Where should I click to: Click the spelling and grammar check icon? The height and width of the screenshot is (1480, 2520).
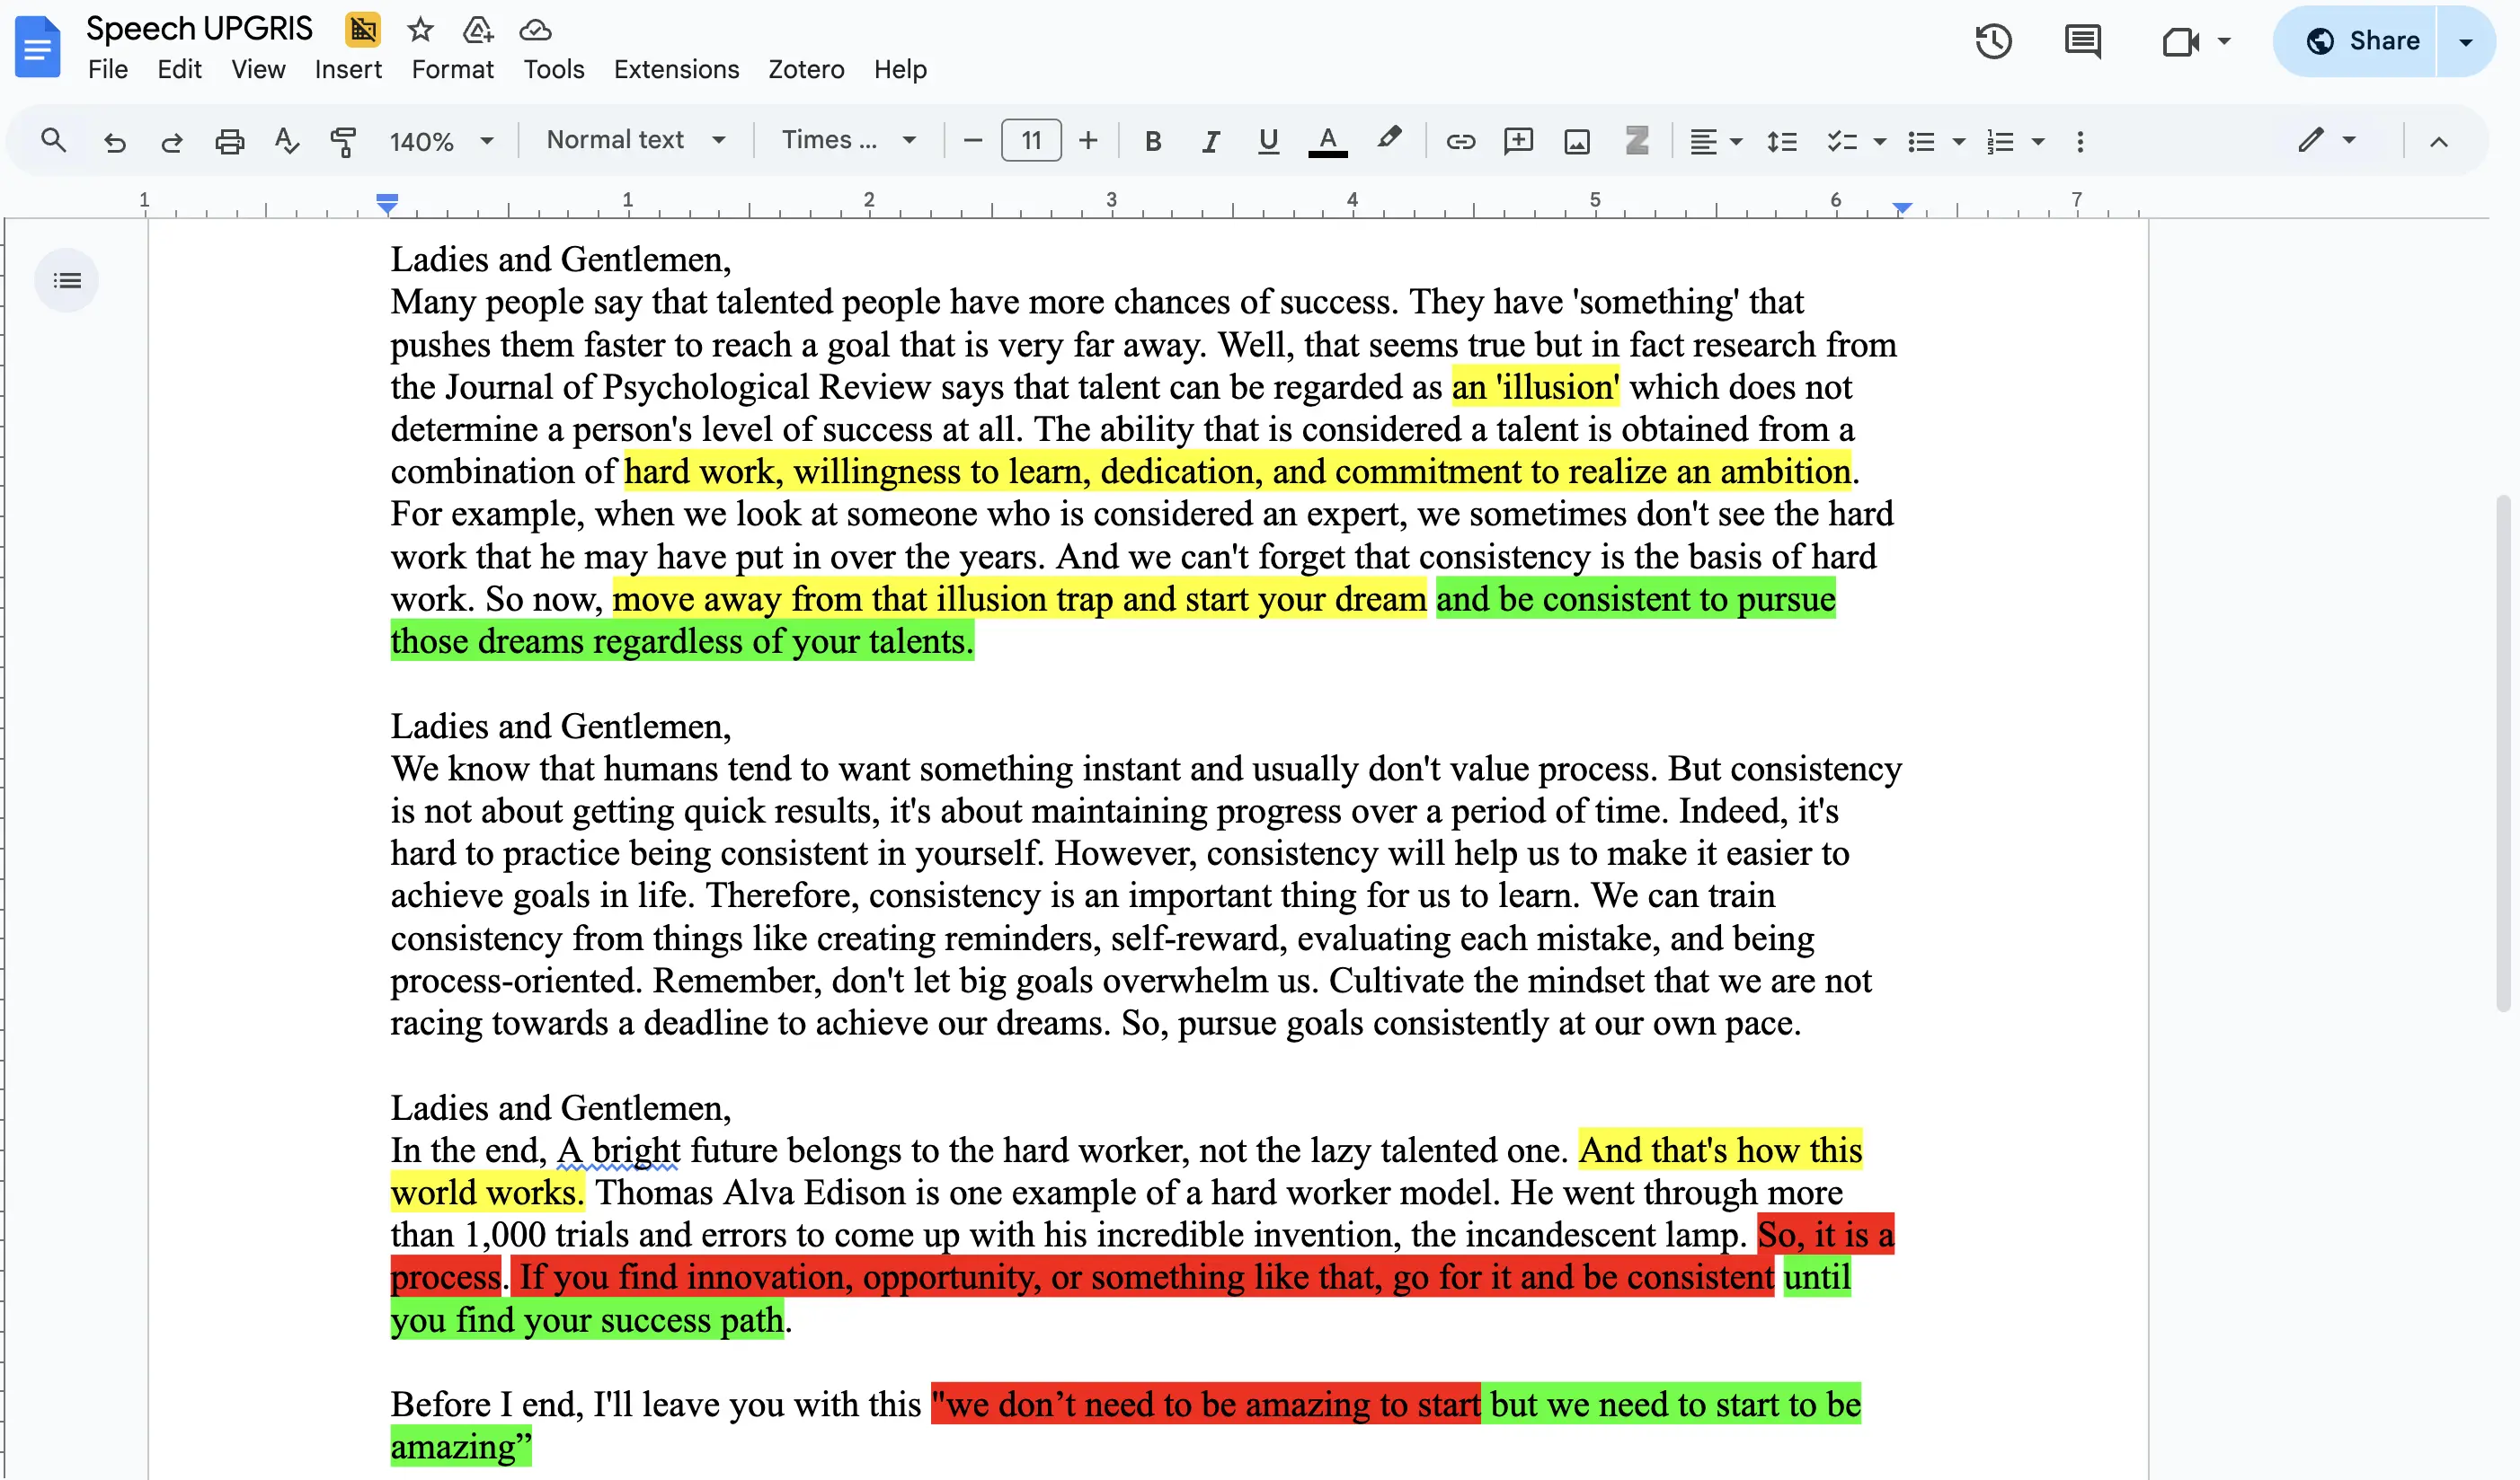point(286,141)
